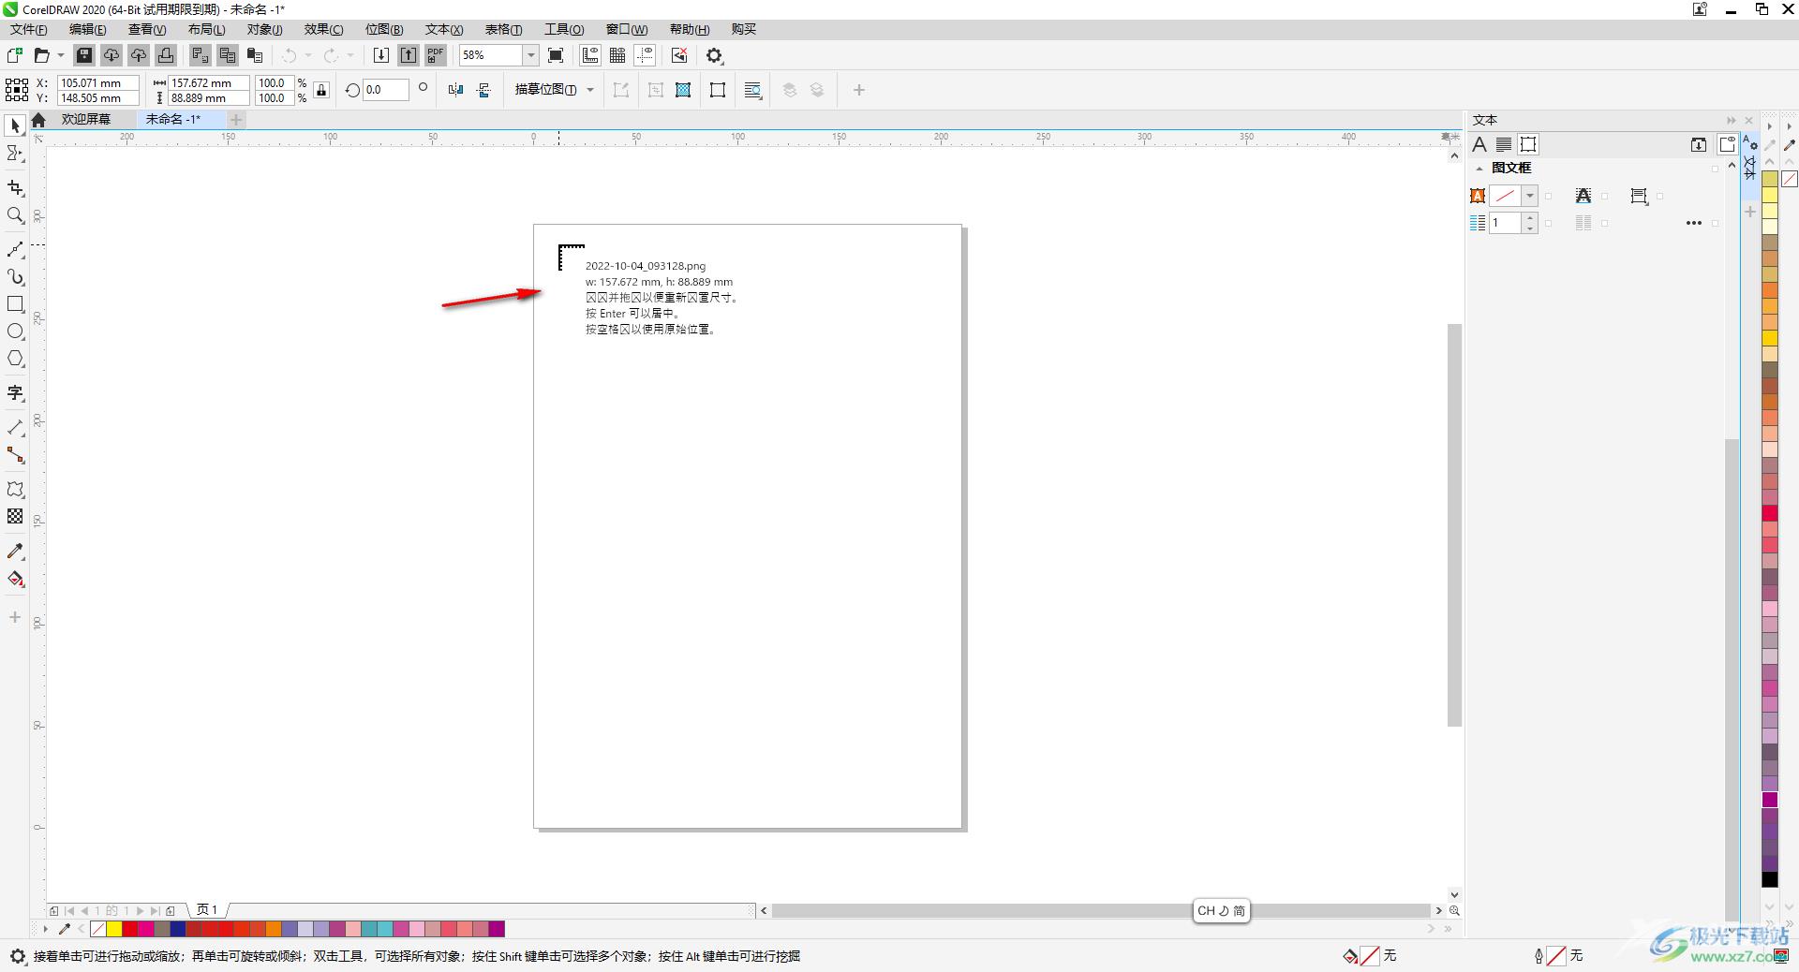Image resolution: width=1799 pixels, height=972 pixels.
Task: Select the Polygon tool
Action: (15, 359)
